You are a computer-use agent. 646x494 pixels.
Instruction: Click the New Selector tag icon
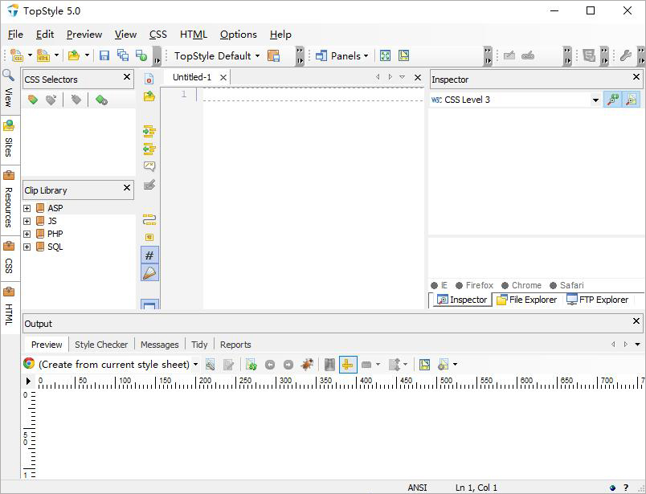pyautogui.click(x=33, y=100)
